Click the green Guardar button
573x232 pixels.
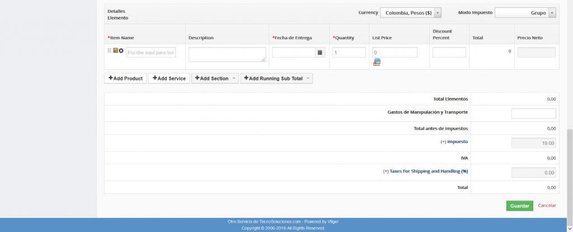pyautogui.click(x=519, y=206)
